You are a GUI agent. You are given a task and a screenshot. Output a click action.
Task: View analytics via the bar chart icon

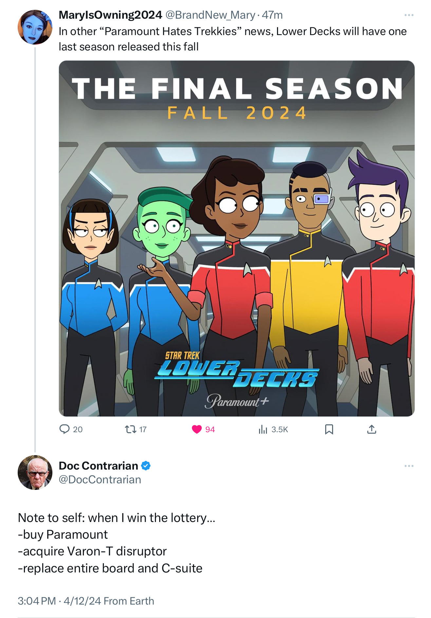[x=263, y=429]
